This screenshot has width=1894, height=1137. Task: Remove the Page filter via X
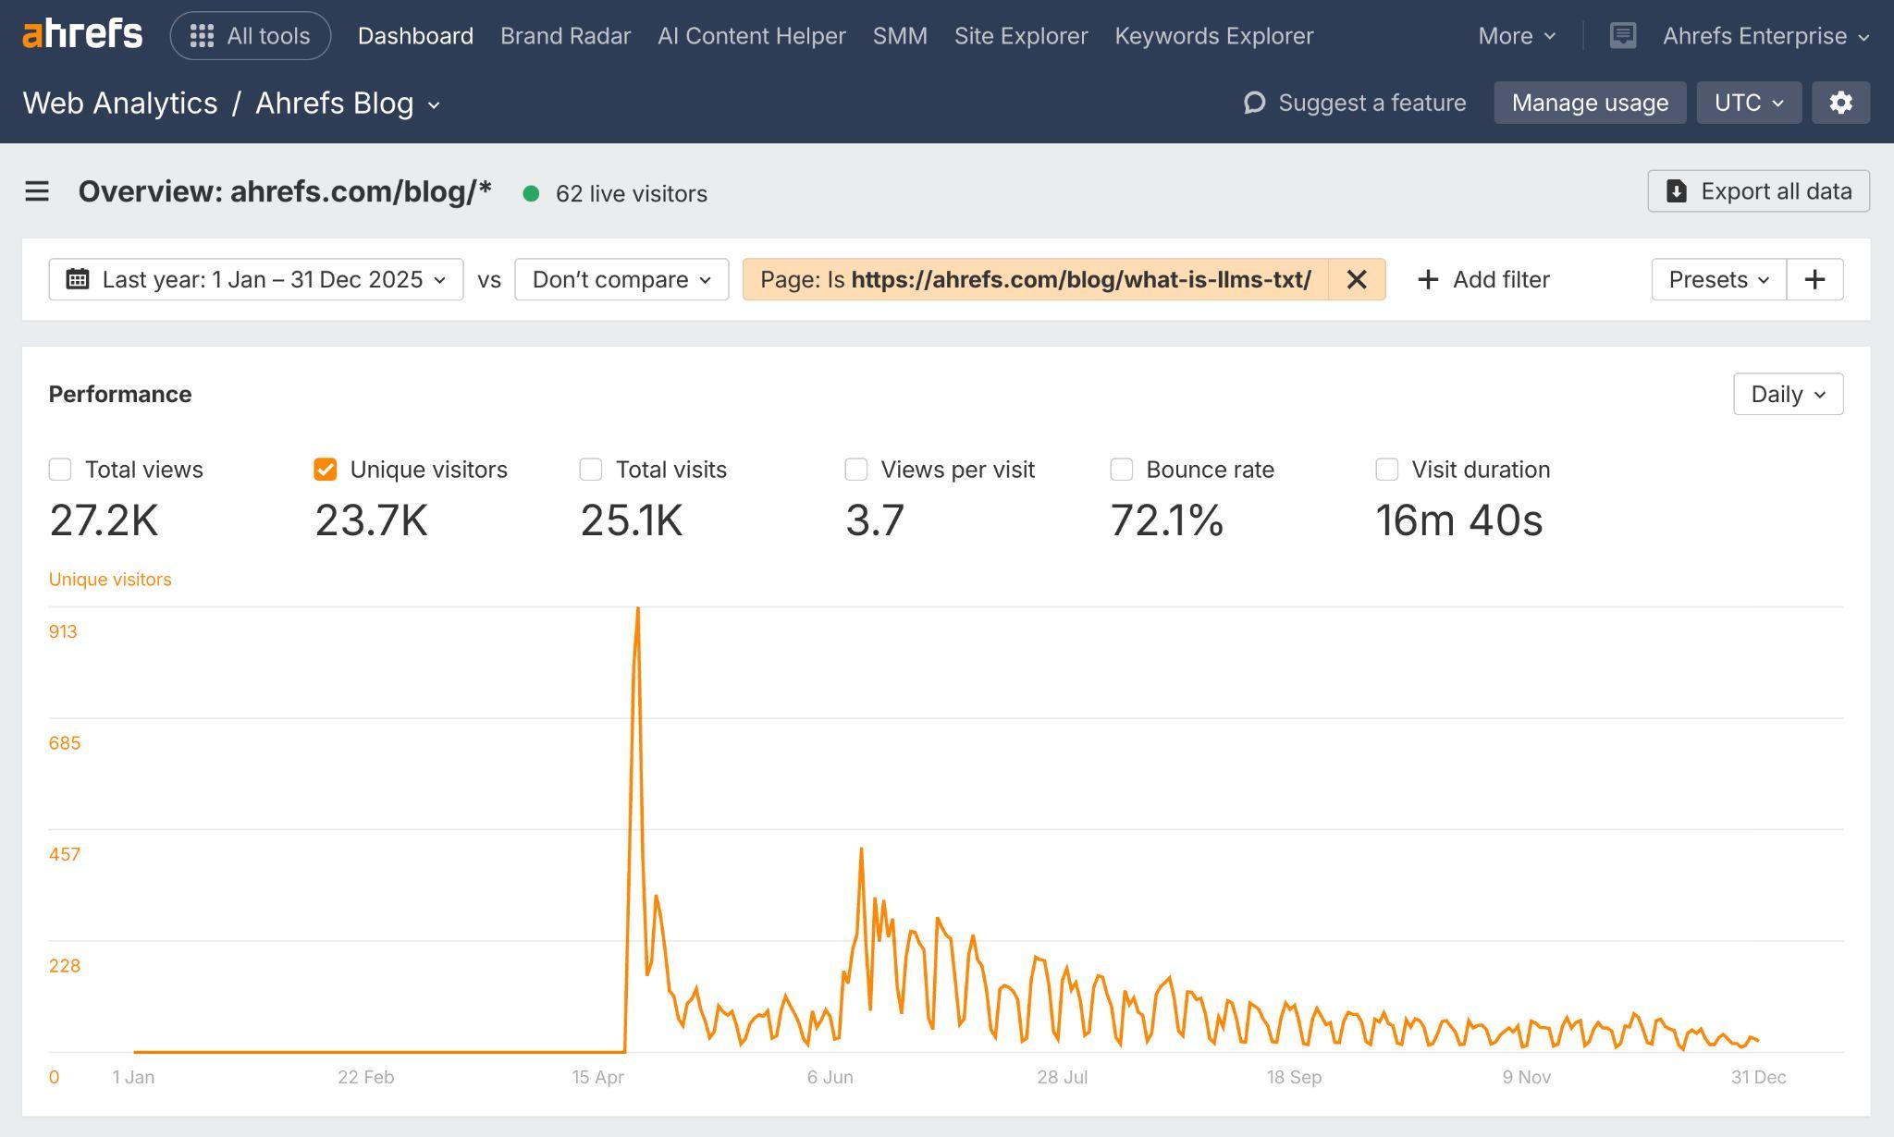(1356, 279)
